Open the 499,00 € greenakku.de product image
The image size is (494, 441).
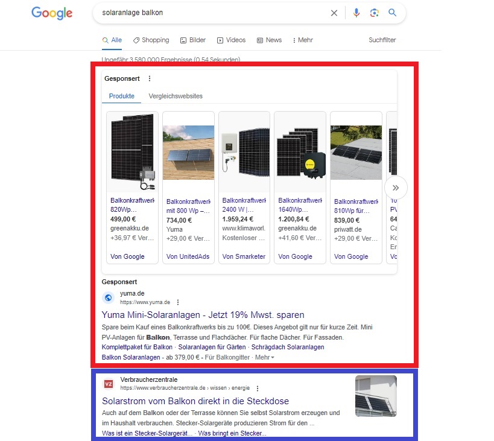pos(132,152)
